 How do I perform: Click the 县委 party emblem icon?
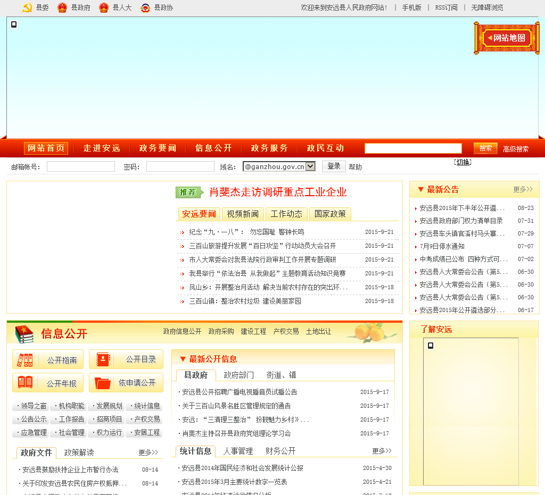[27, 7]
